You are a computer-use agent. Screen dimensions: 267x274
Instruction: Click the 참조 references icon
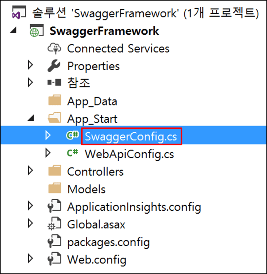[x=54, y=84]
